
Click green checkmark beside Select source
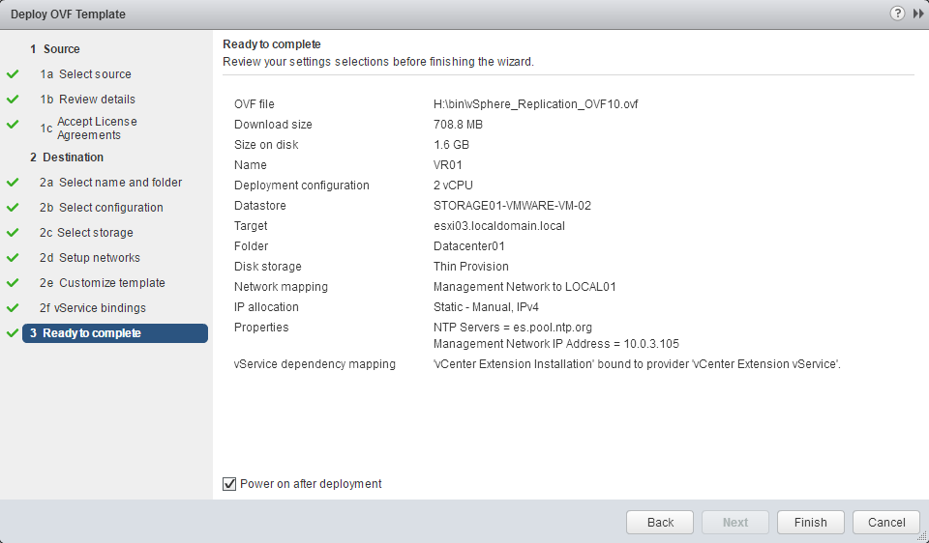pos(13,74)
